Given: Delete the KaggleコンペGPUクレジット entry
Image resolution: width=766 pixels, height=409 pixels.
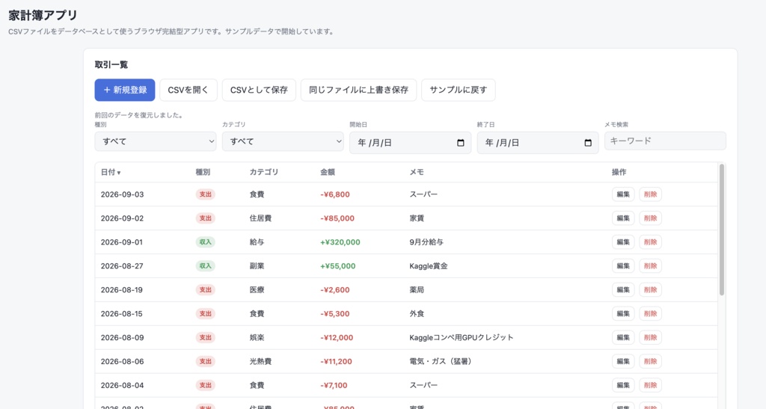Looking at the screenshot, I should [650, 338].
